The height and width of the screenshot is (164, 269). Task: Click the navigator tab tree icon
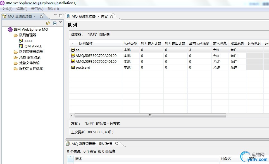[x=5, y=16]
